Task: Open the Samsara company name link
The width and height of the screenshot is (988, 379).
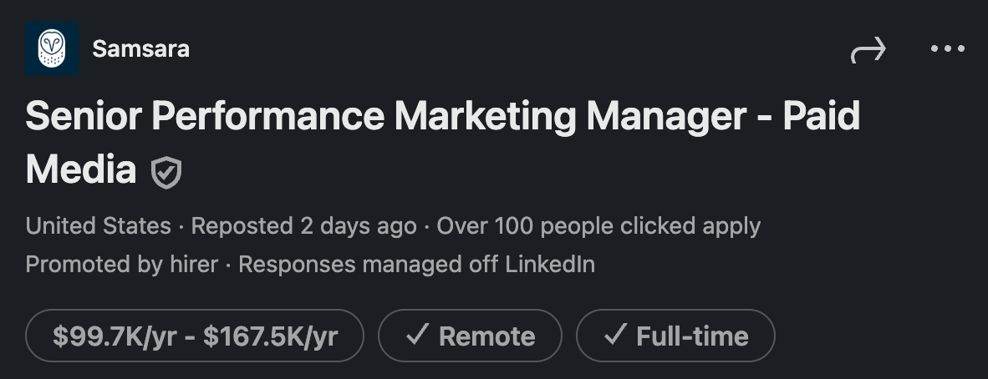Action: coord(140,49)
